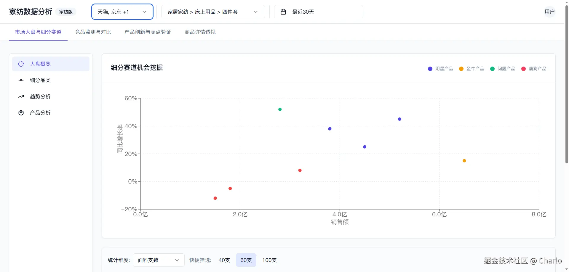Click the 销售额 x-axis label
Screen dimensions: 569x272
tap(340, 222)
